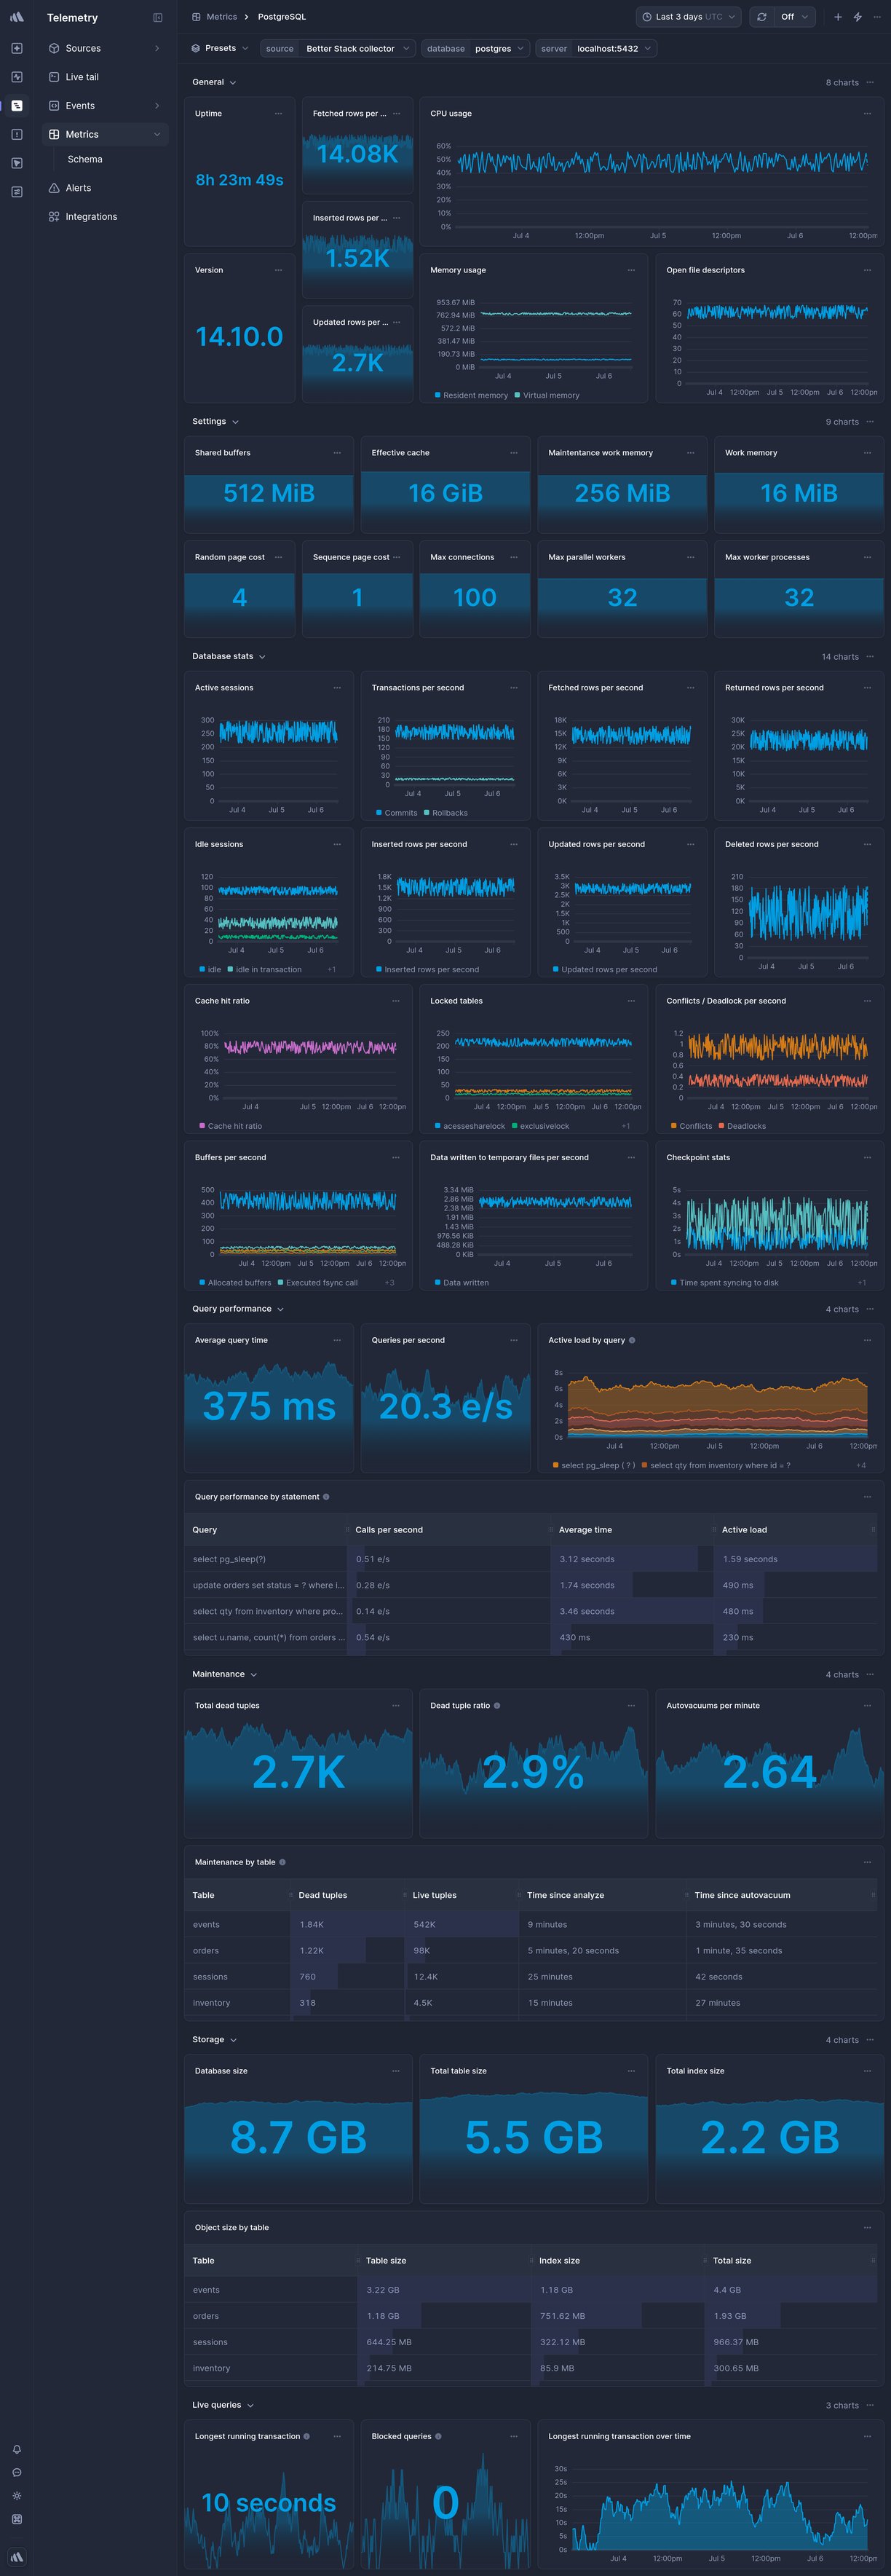Open the auto-refresh Off dropdown

pos(794,17)
